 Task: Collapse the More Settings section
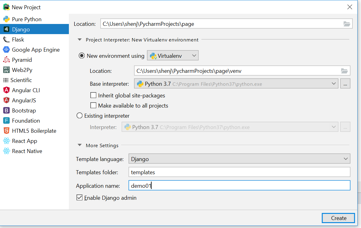80,145
